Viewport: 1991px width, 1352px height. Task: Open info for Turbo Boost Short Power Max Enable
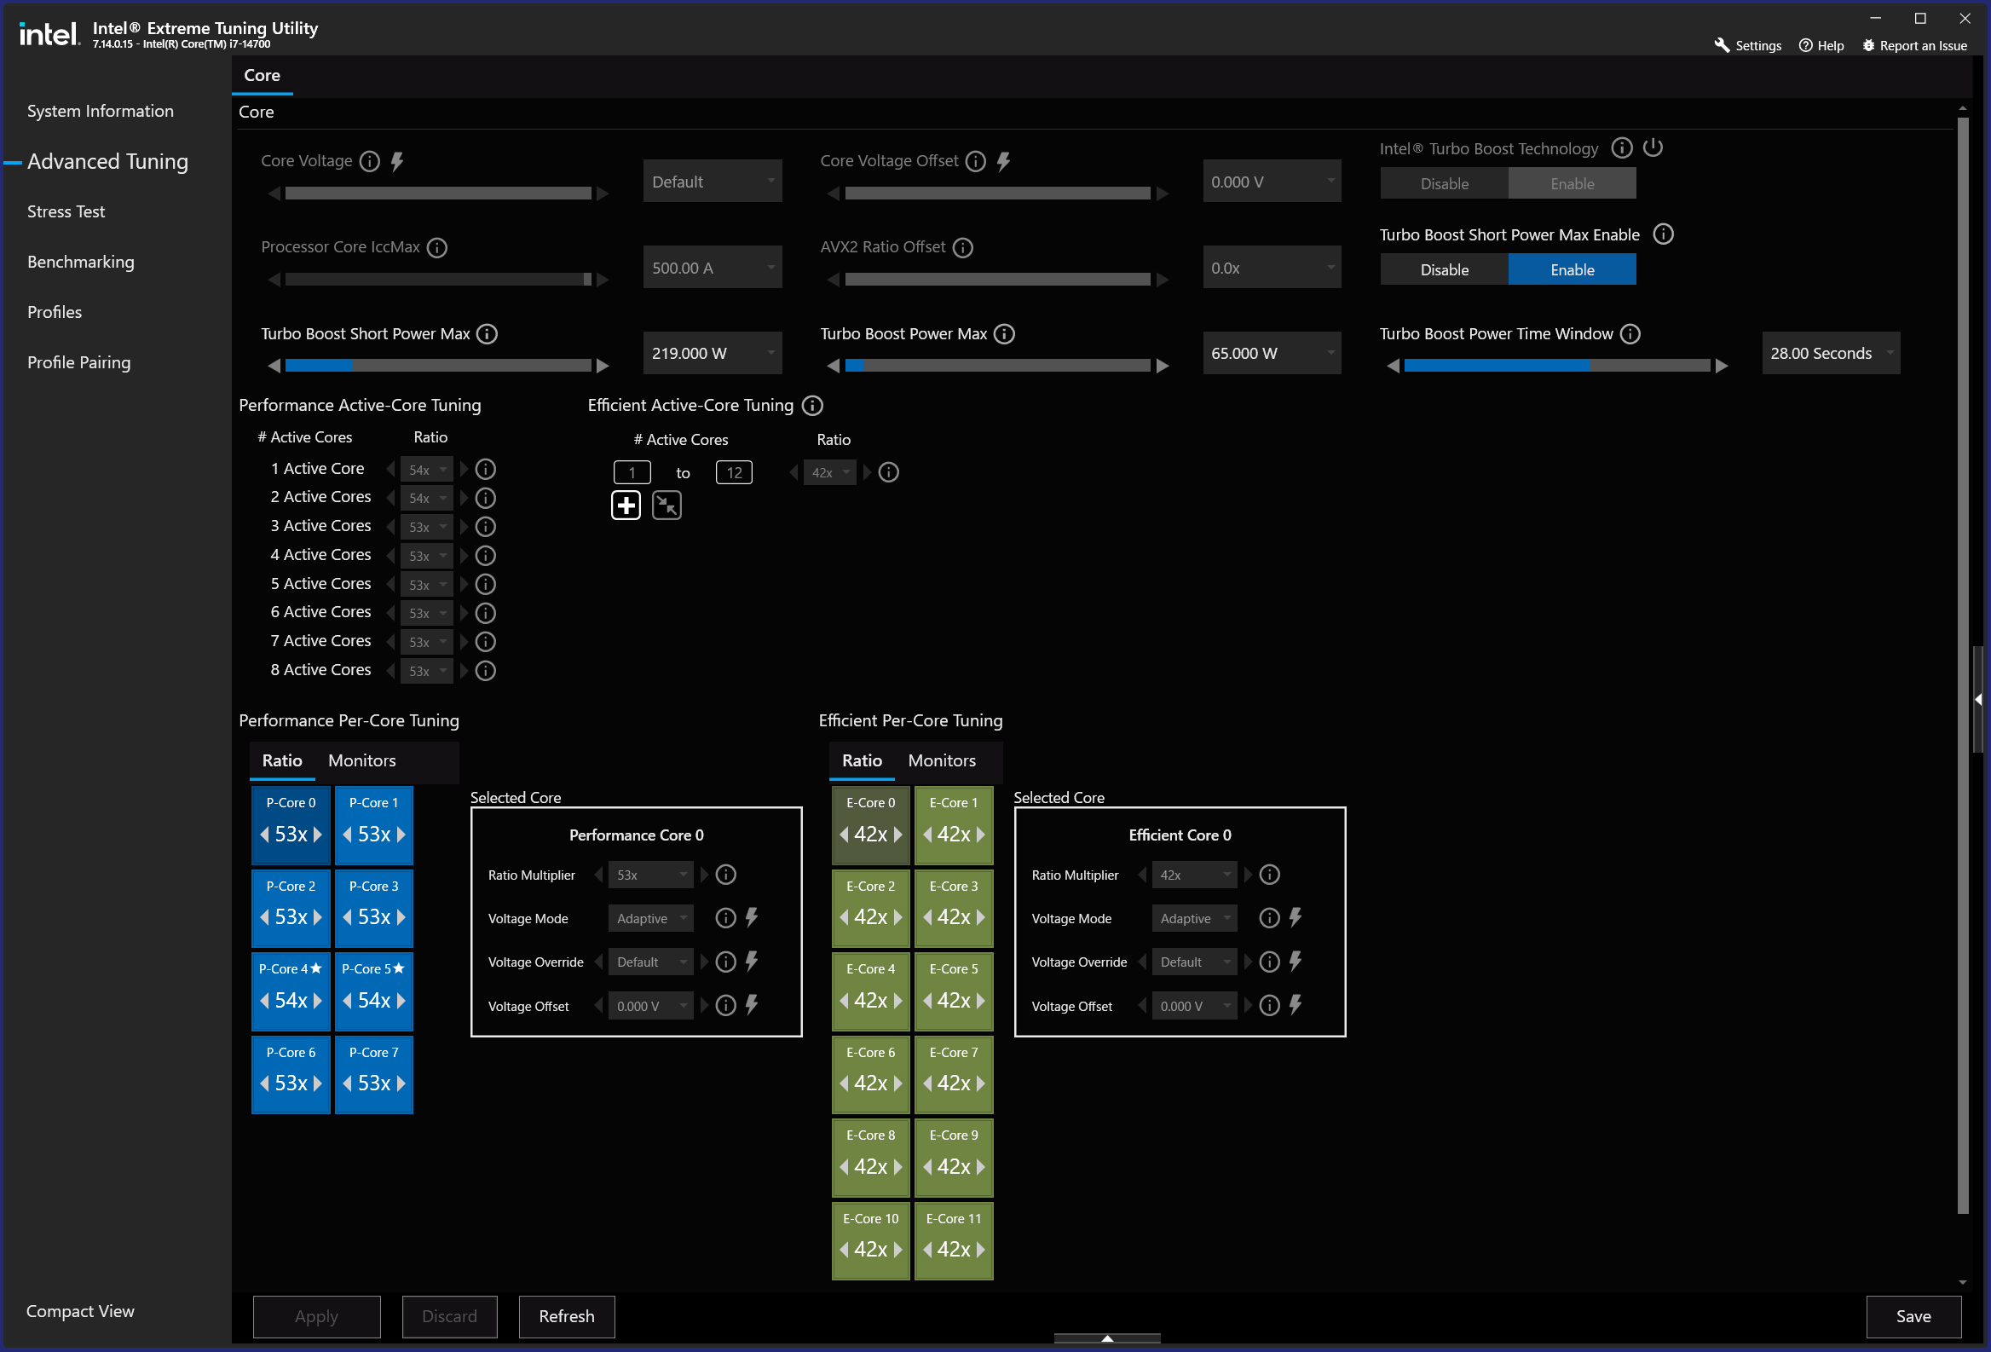coord(1663,234)
